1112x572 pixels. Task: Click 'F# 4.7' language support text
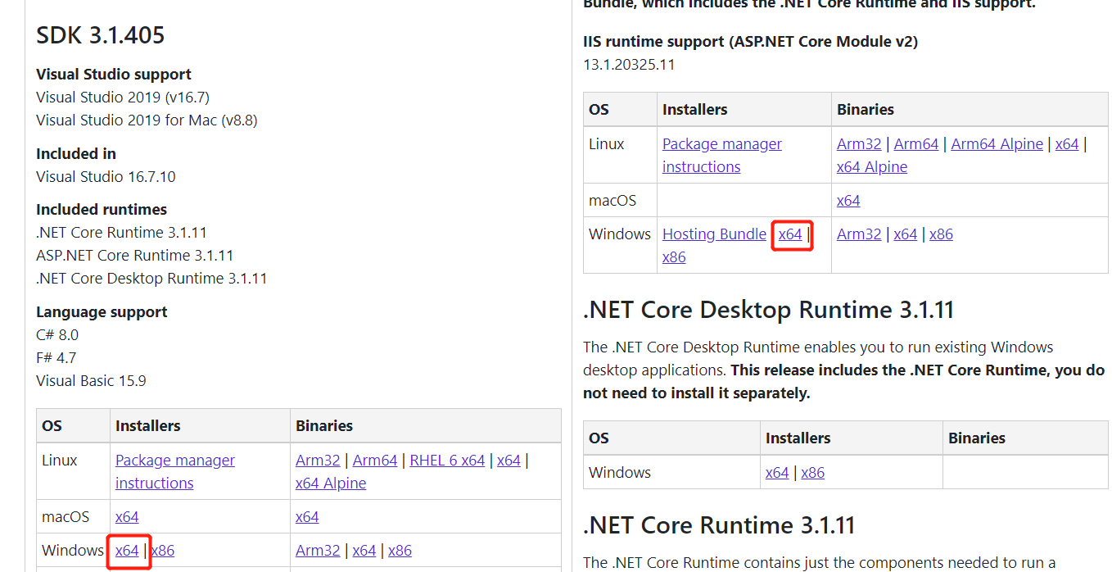point(57,357)
